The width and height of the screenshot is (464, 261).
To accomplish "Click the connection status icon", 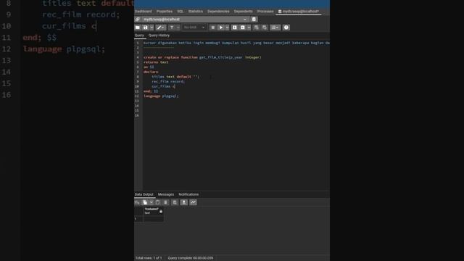I will (x=138, y=20).
